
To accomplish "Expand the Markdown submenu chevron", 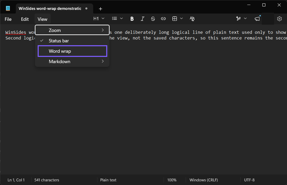I will tap(103, 61).
